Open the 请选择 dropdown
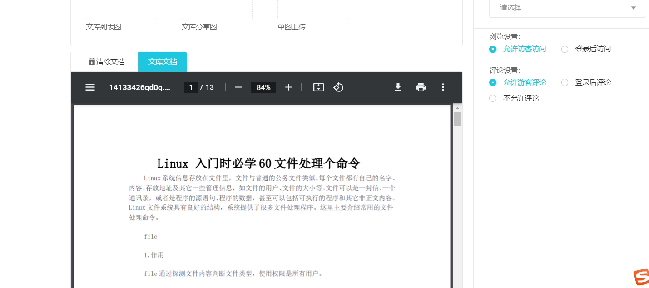Viewport: 649px width, 288px height. coord(567,8)
